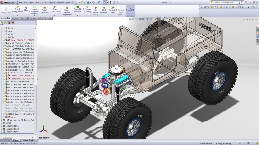Click the Under Defined status text
This screenshot has width=259, height=145.
207,143
